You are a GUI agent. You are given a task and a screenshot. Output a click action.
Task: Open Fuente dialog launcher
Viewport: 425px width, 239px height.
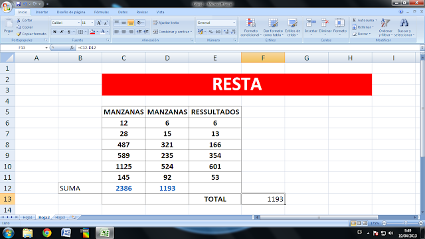108,40
